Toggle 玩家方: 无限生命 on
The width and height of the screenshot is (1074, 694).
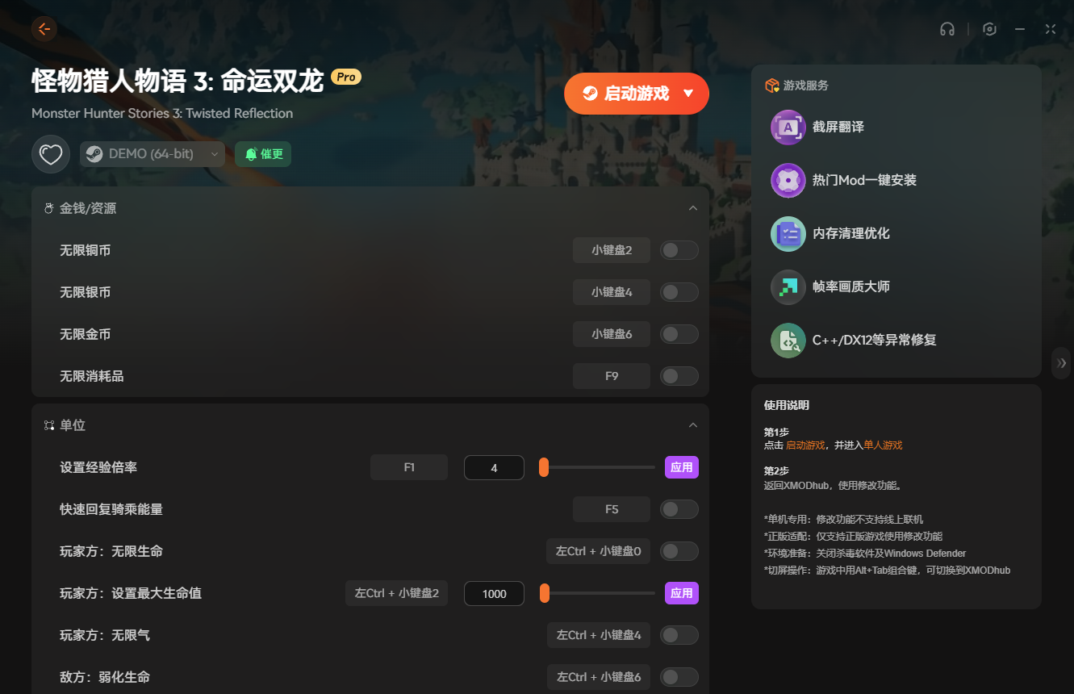[679, 552]
